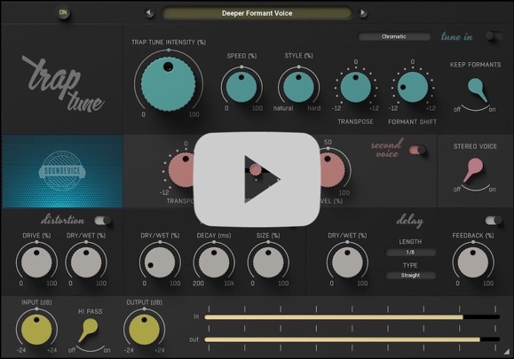Screen dimensions: 514x359
Task: Toggle the second voice switch
Action: [417, 150]
